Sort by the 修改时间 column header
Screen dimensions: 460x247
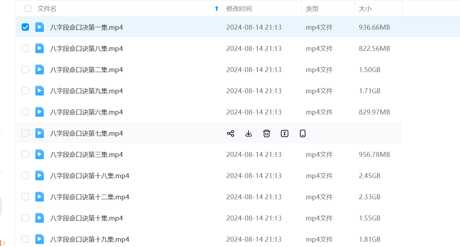tap(239, 9)
